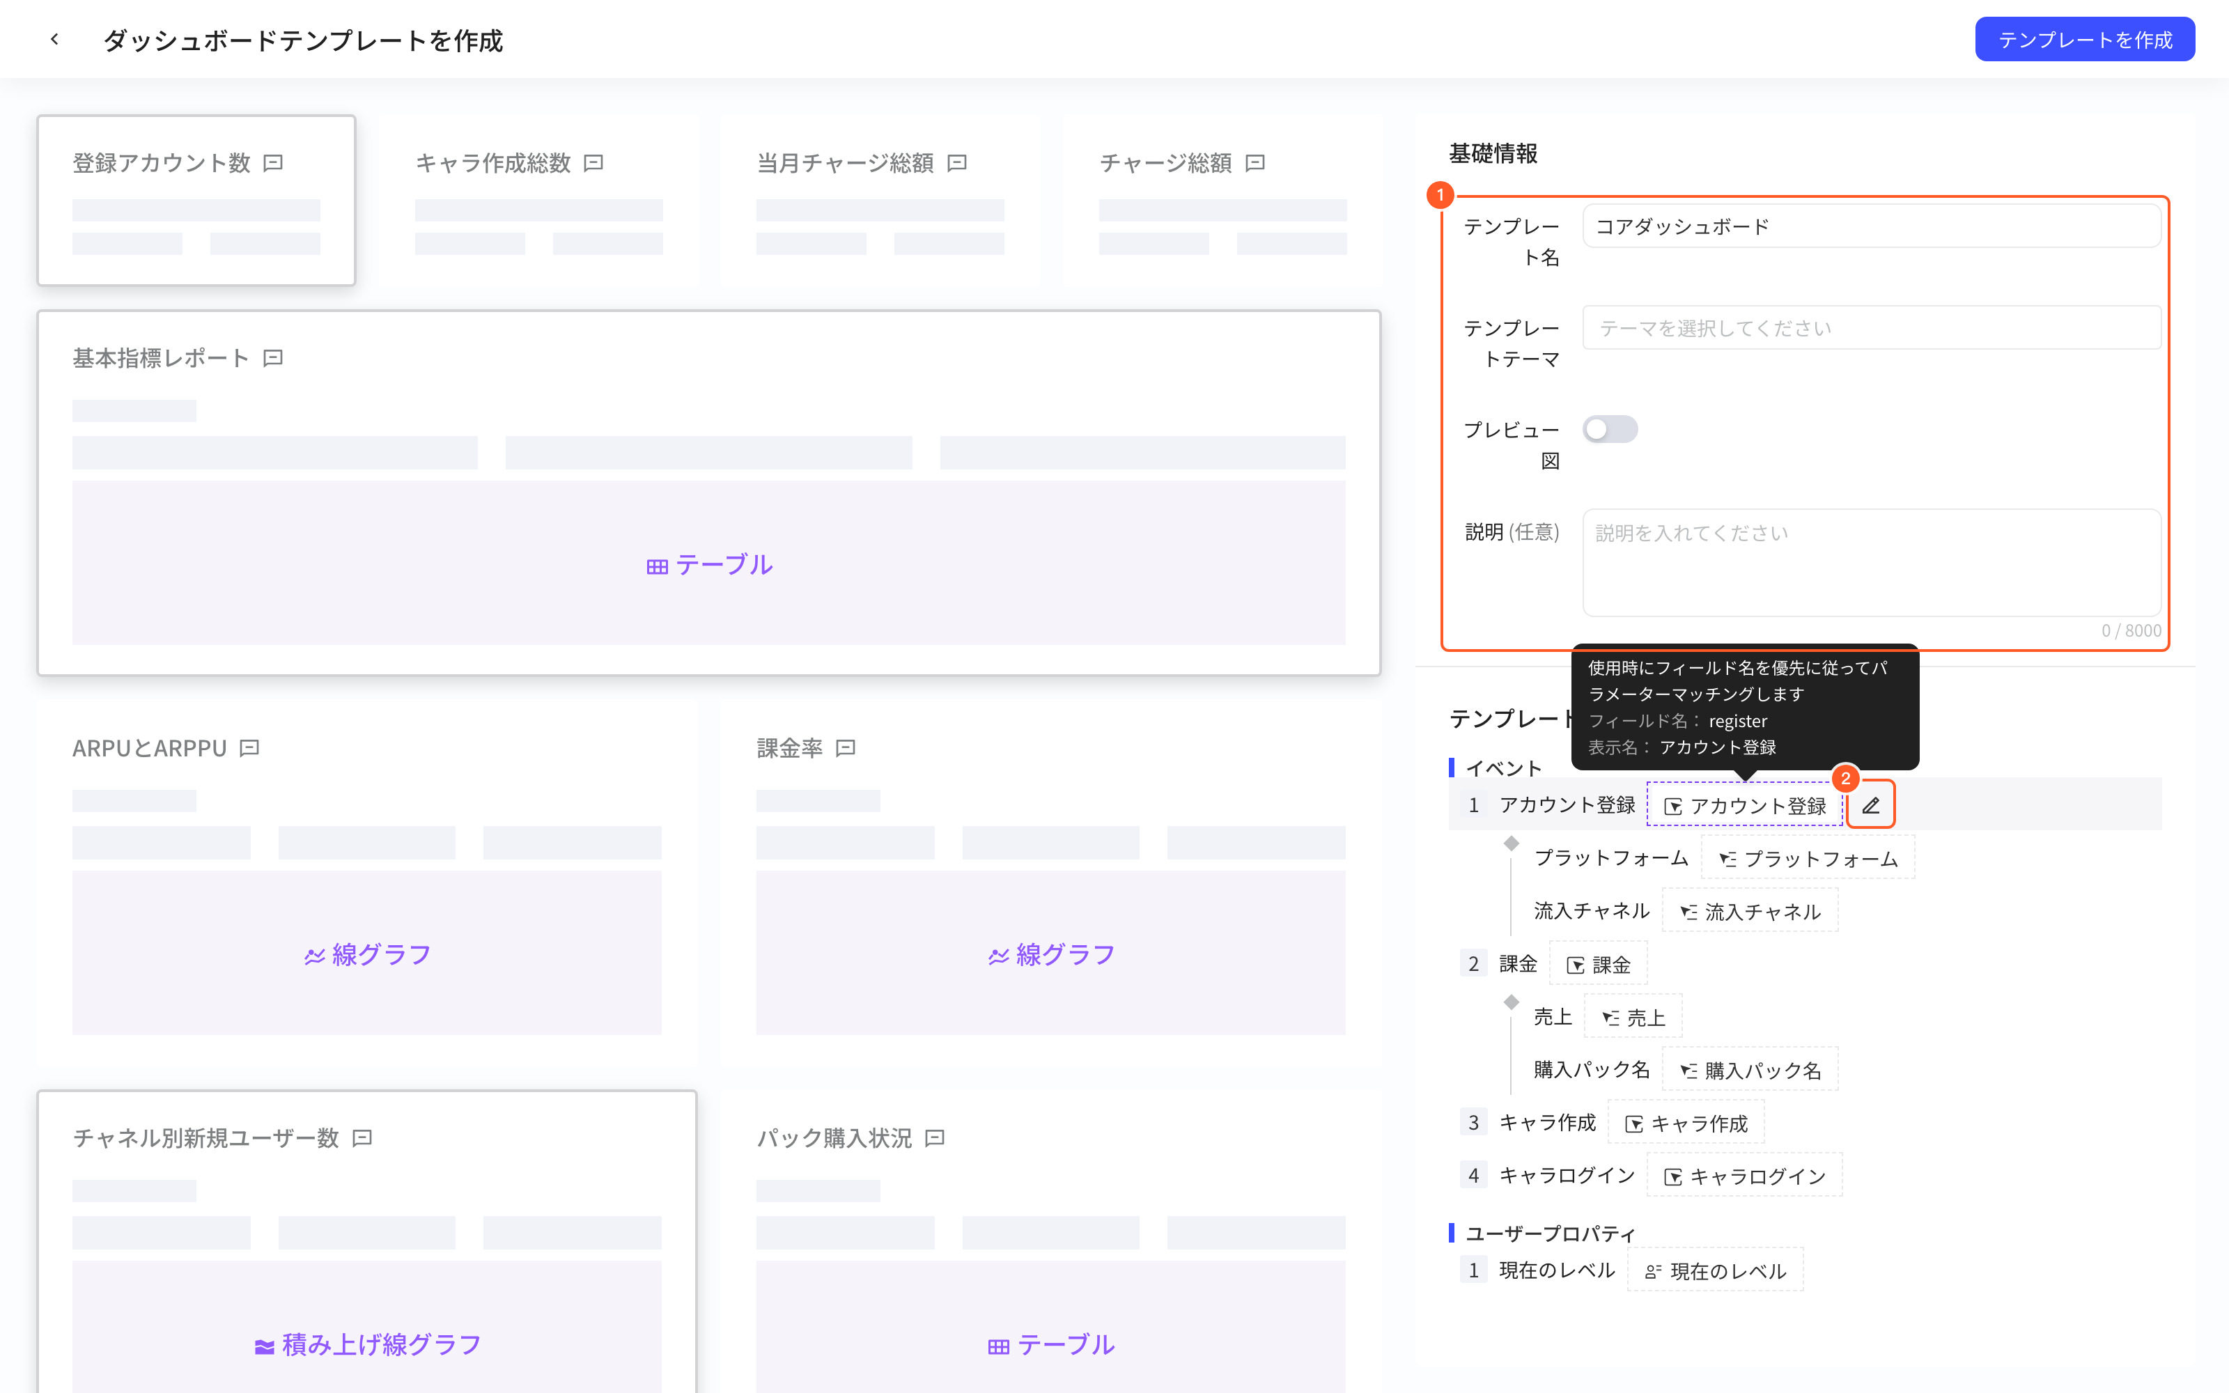This screenshot has width=2229, height=1393.
Task: Open note icon next to キャラ作成総数
Action: pos(594,163)
